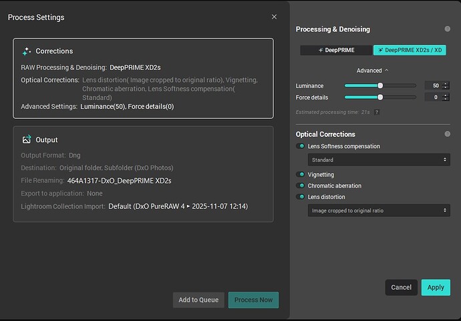Adjust the Force details slider handle
Image resolution: width=461 pixels, height=321 pixels.
coord(380,97)
